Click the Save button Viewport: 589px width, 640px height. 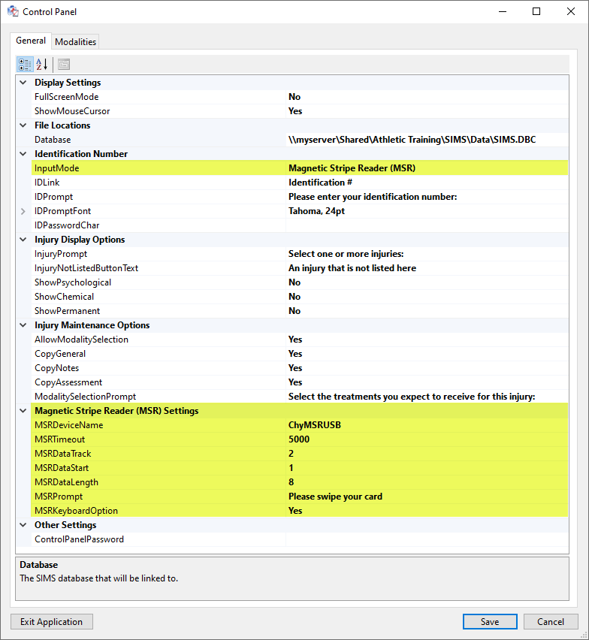point(490,622)
